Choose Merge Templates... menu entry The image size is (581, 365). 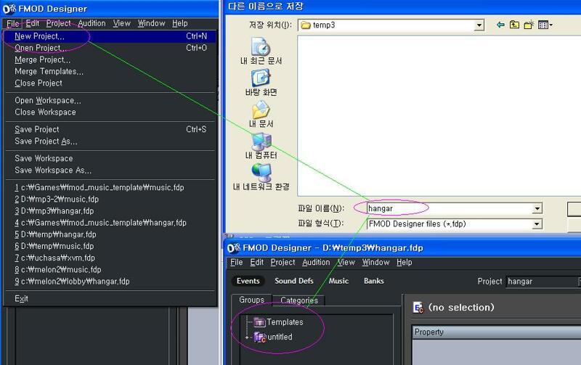coord(110,71)
